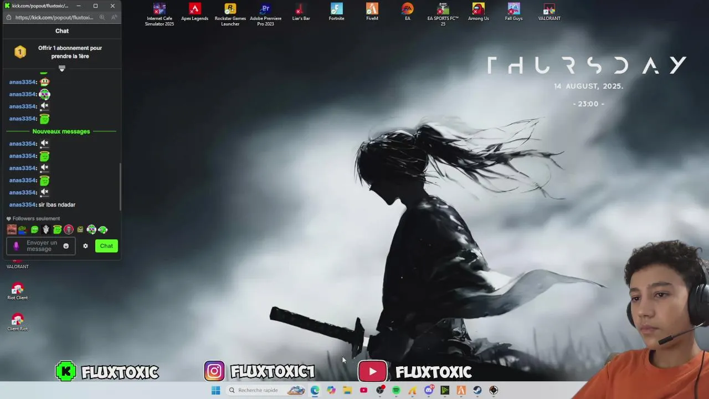Open File Explorer from the taskbar

point(347,390)
